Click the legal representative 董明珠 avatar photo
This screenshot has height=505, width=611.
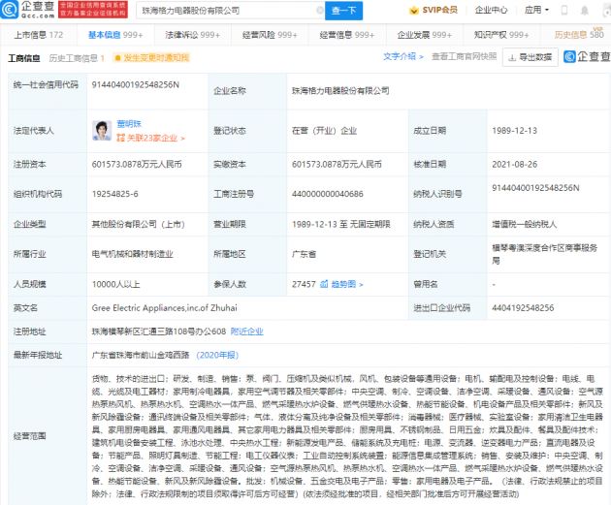[x=102, y=128]
